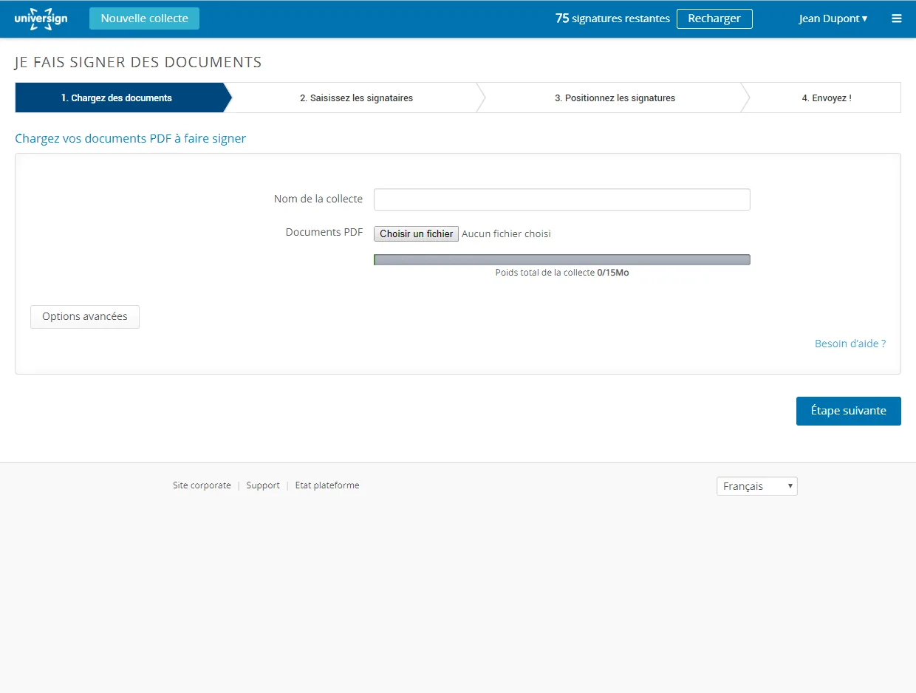
Task: Go to step 1 Chargez des documents
Action: (118, 98)
